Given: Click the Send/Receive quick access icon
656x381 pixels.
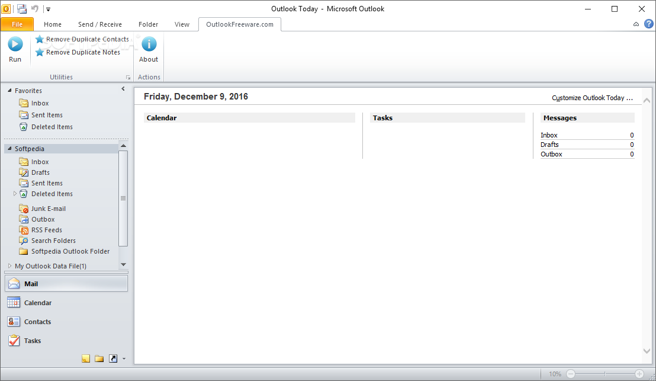Looking at the screenshot, I should [x=22, y=9].
